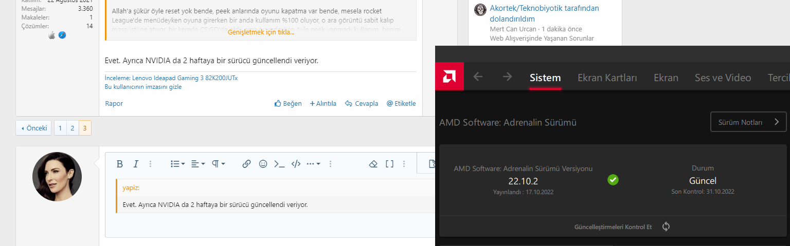Screen dimensions: 790x246
Task: Go to page 2 of thread
Action: (73, 128)
